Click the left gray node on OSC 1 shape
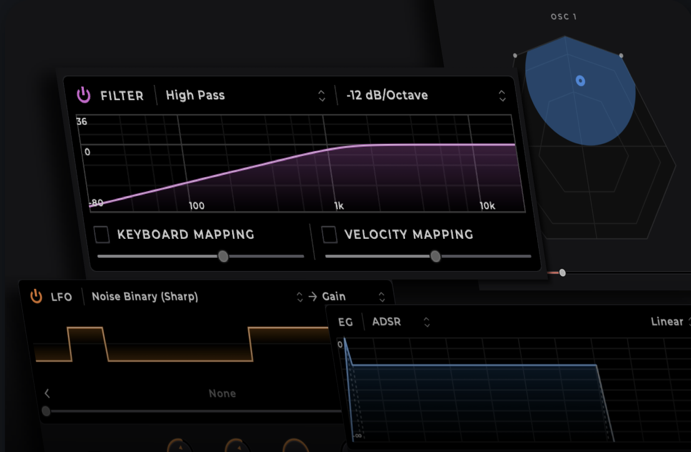The height and width of the screenshot is (452, 691). tap(515, 56)
